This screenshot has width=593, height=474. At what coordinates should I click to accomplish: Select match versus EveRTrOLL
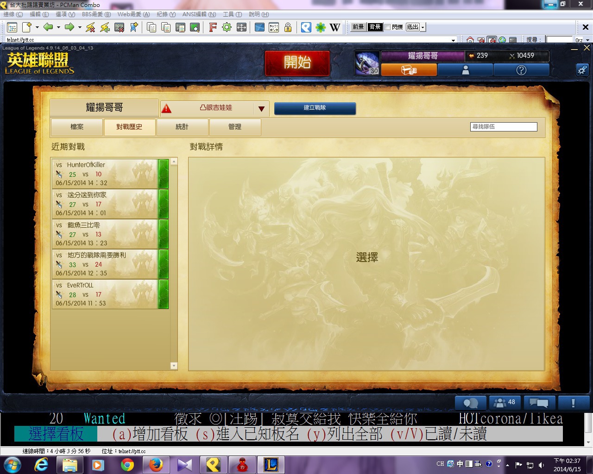point(110,294)
